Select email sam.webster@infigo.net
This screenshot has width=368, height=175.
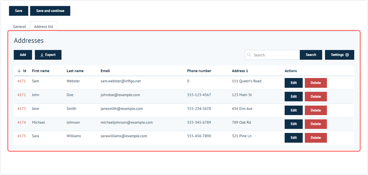tap(121, 81)
